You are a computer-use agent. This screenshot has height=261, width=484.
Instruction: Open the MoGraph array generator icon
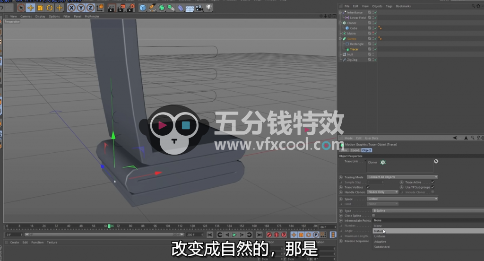[171, 8]
